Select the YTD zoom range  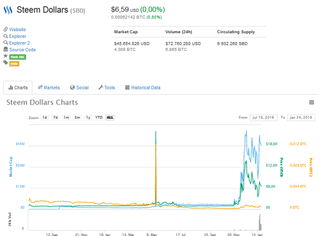pos(99,117)
